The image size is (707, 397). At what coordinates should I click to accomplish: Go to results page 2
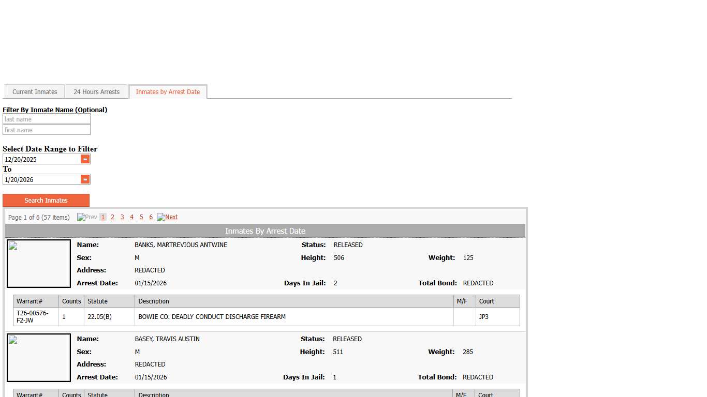(112, 217)
